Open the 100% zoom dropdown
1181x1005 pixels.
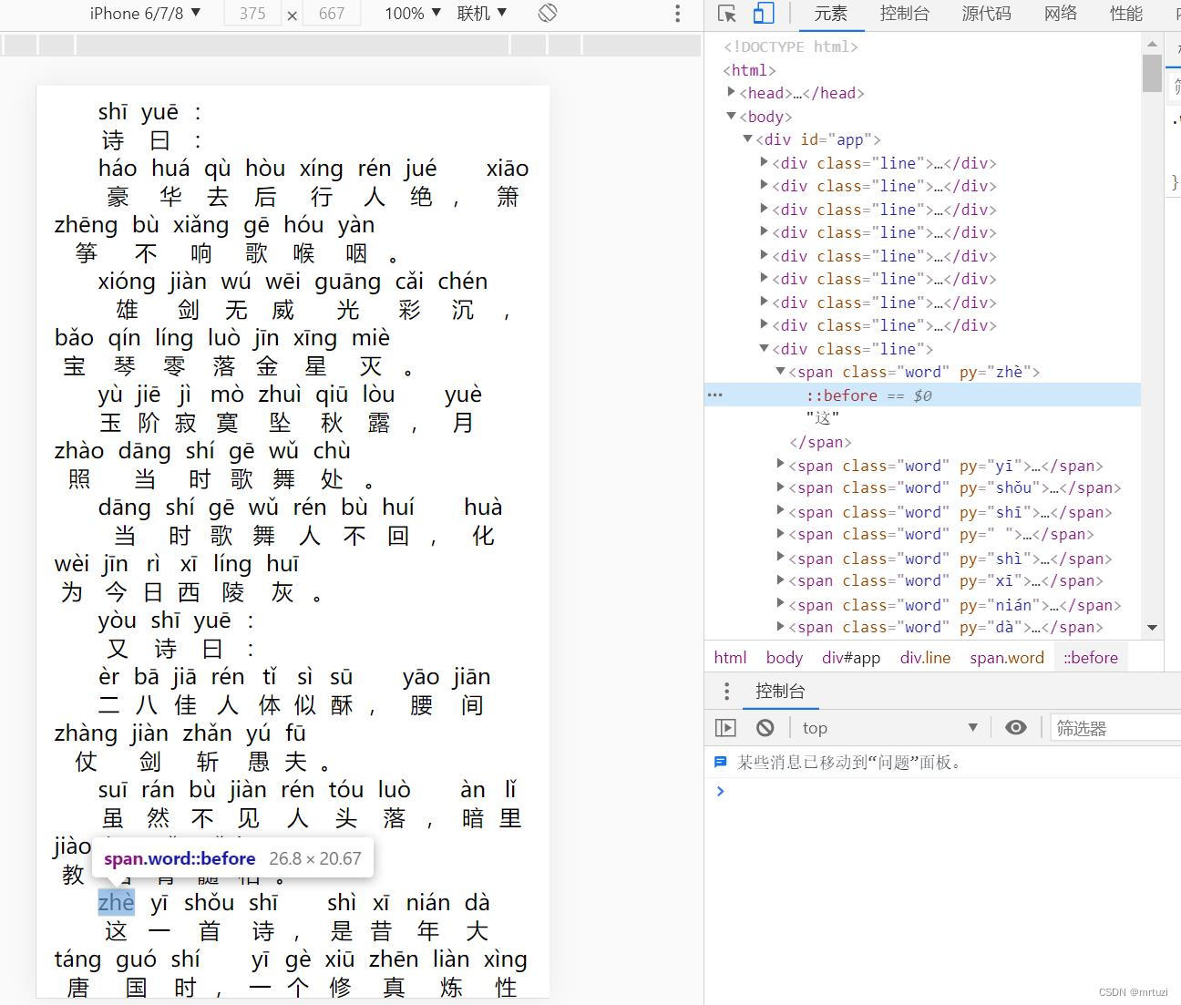point(413,14)
